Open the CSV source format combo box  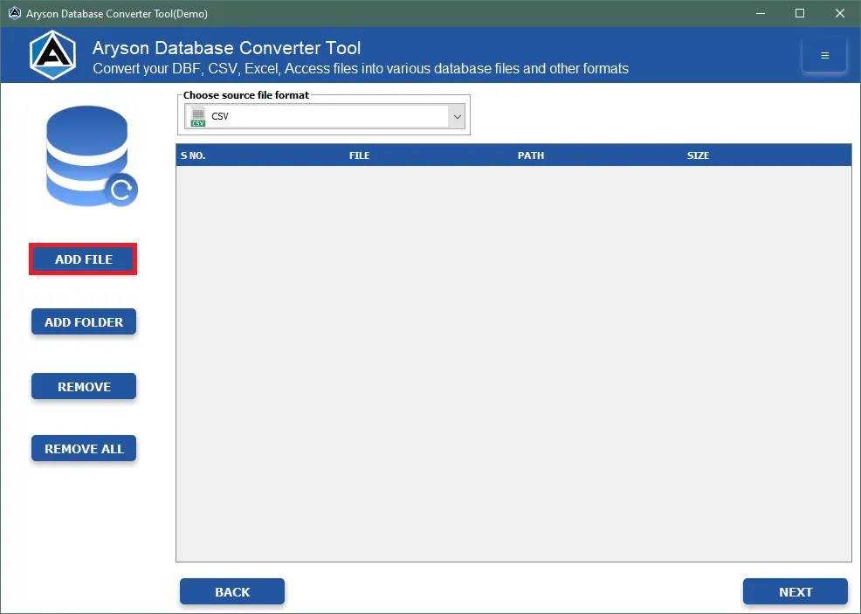coord(324,116)
